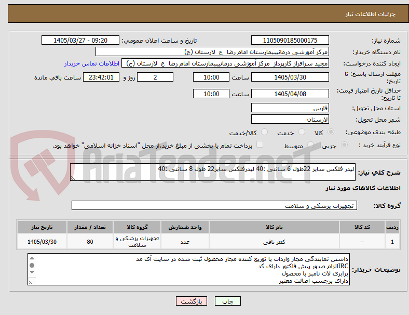Click the unit cell عدد
The height and width of the screenshot is (315, 409).
[x=185, y=242]
